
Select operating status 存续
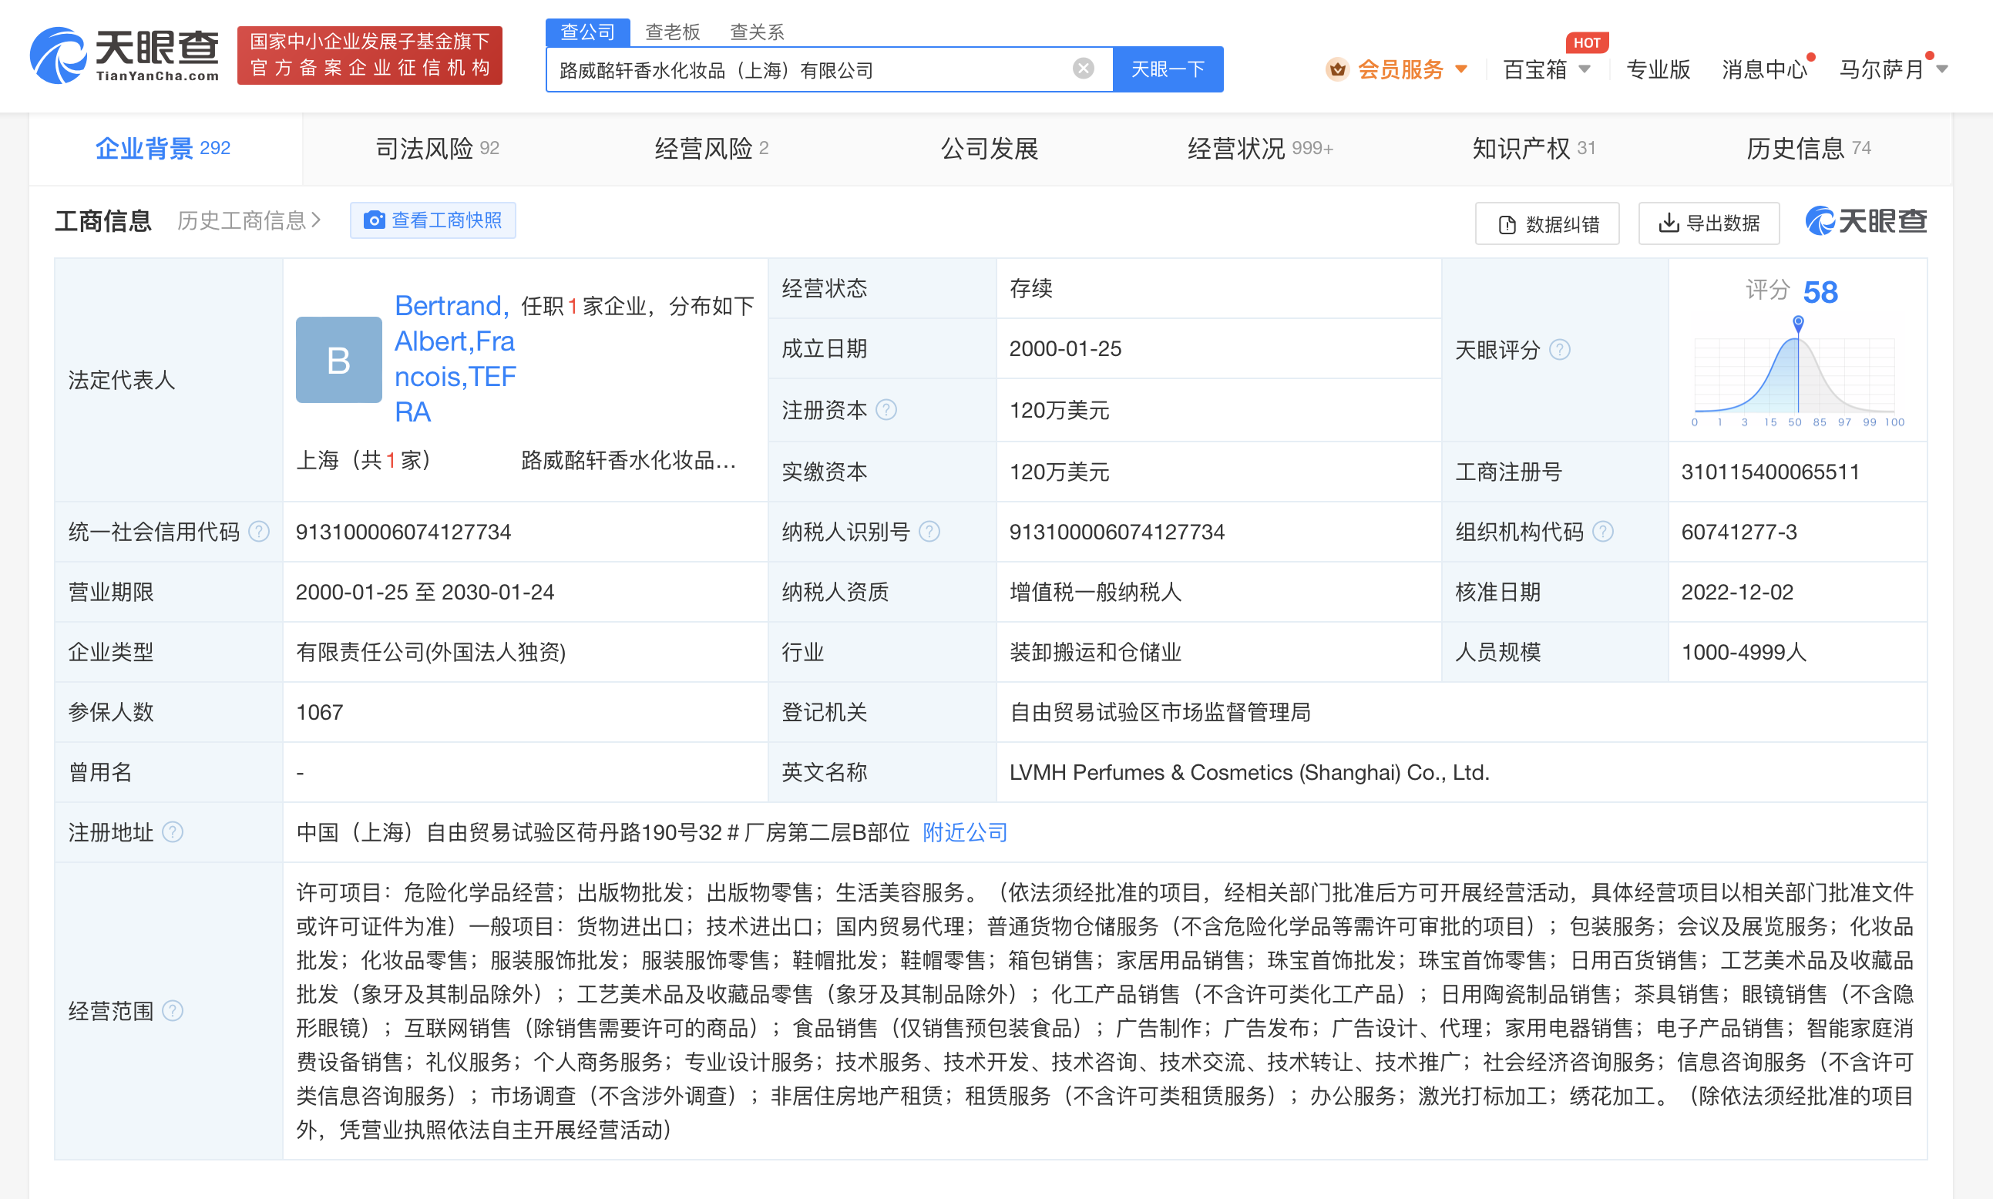(1030, 288)
